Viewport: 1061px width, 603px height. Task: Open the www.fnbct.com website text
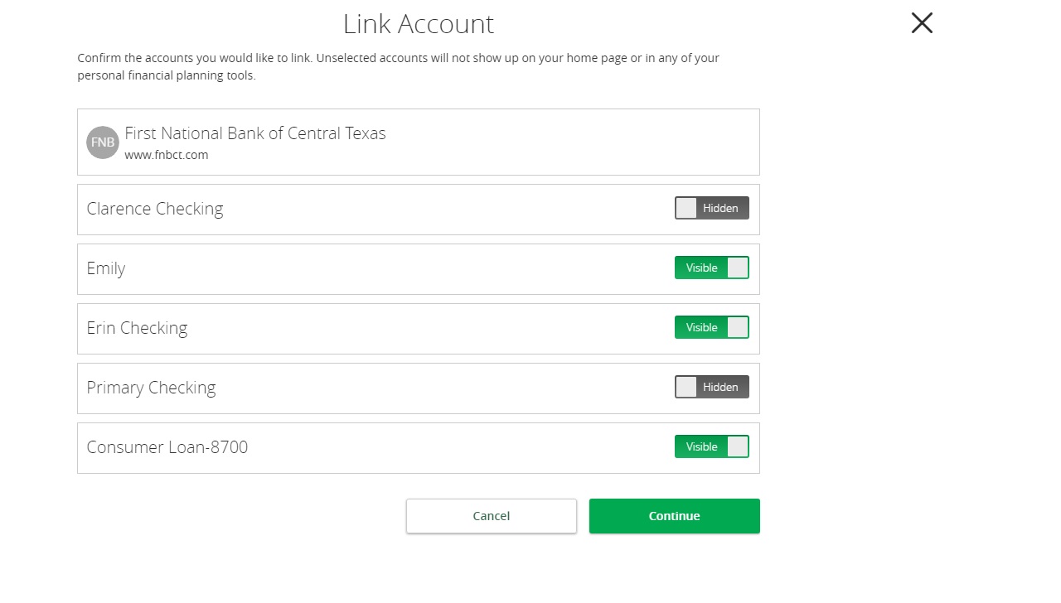167,155
